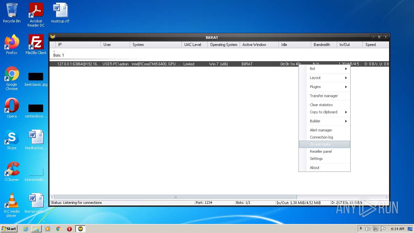
Task: Sort by Operating System column header
Action: coord(223,45)
